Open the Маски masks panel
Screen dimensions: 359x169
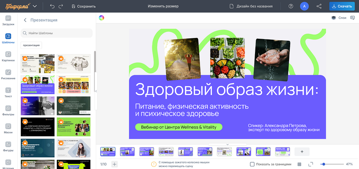[x=8, y=128]
